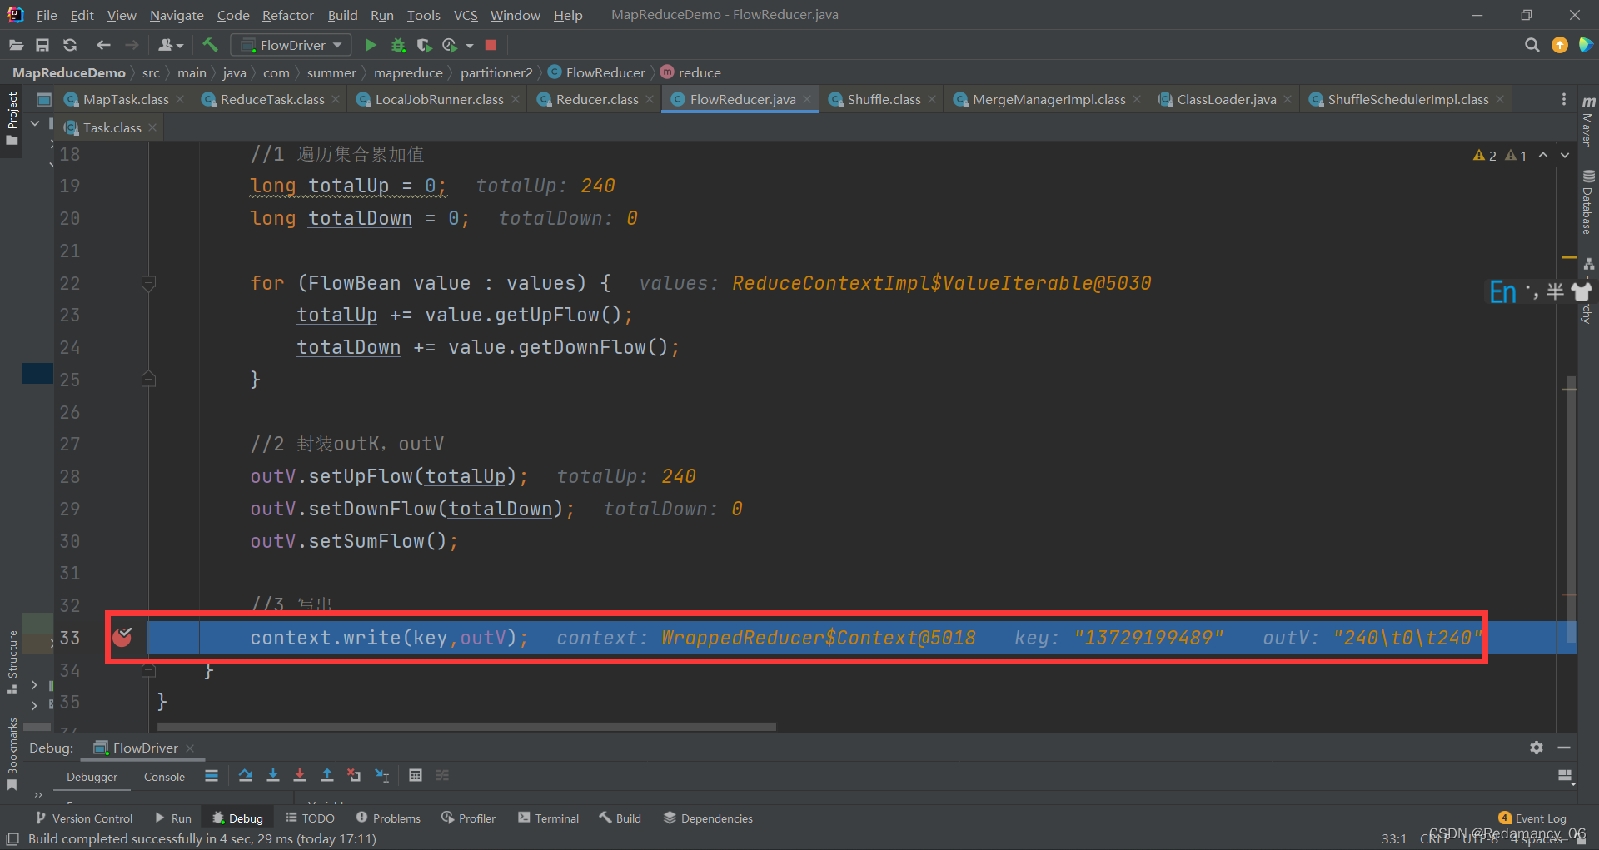Viewport: 1599px width, 850px height.
Task: Click the inspection warnings count widget
Action: coord(1500,155)
